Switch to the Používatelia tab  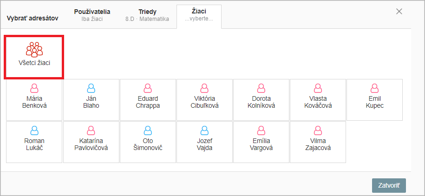pyautogui.click(x=92, y=15)
